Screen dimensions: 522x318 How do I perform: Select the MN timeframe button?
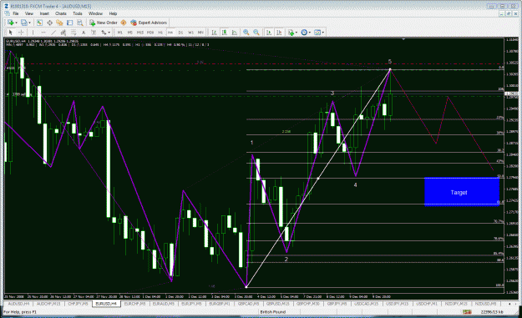tap(200, 33)
